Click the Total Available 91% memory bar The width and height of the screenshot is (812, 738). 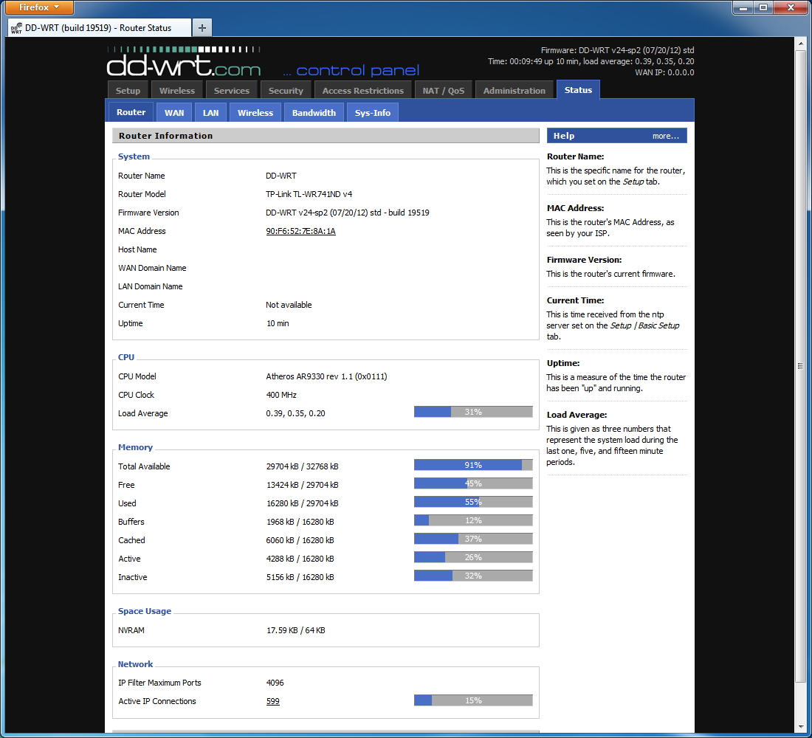pos(473,465)
